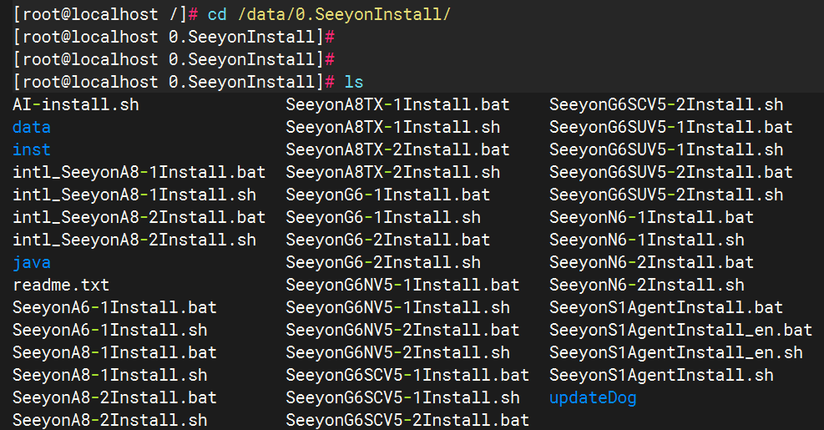Click SeeyonA8-2Install.sh file name
Viewport: 824px width, 430px height.
tap(110, 421)
